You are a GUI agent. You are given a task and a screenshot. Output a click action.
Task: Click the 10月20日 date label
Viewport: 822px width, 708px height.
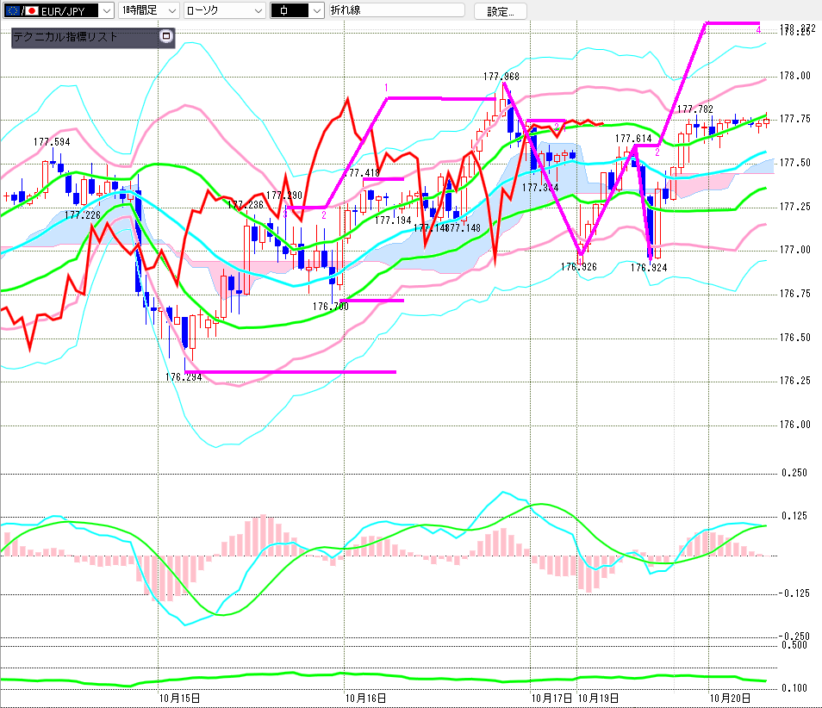731,699
